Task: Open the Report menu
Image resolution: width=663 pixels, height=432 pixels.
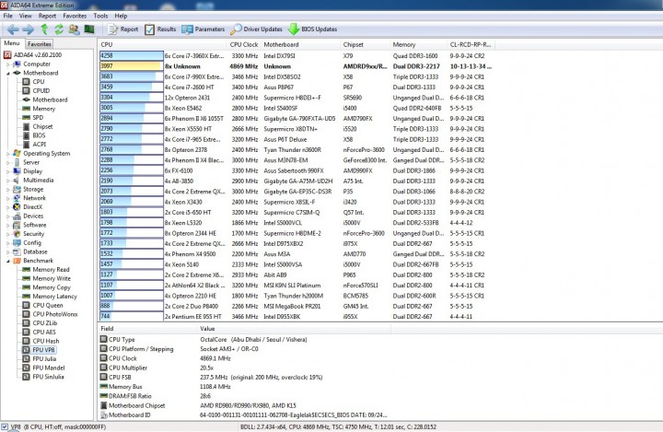Action: [x=47, y=16]
